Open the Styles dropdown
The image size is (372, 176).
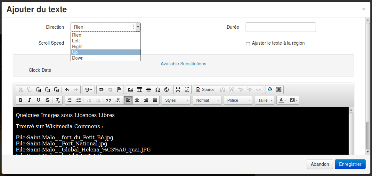[176, 100]
